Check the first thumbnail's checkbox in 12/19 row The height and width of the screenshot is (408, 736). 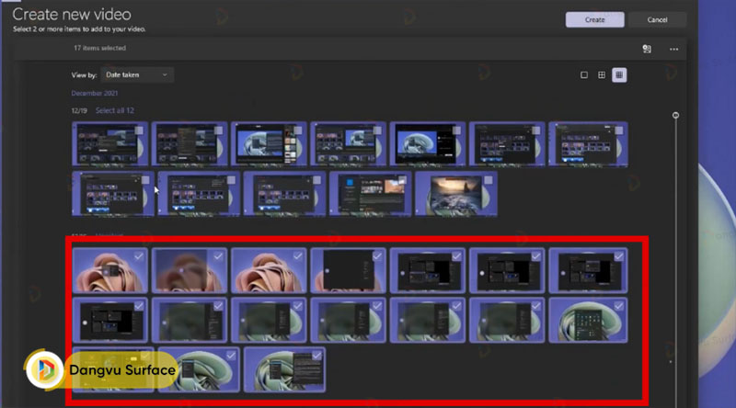click(x=141, y=131)
